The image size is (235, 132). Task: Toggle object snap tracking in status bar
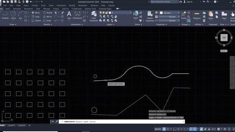tap(191, 129)
